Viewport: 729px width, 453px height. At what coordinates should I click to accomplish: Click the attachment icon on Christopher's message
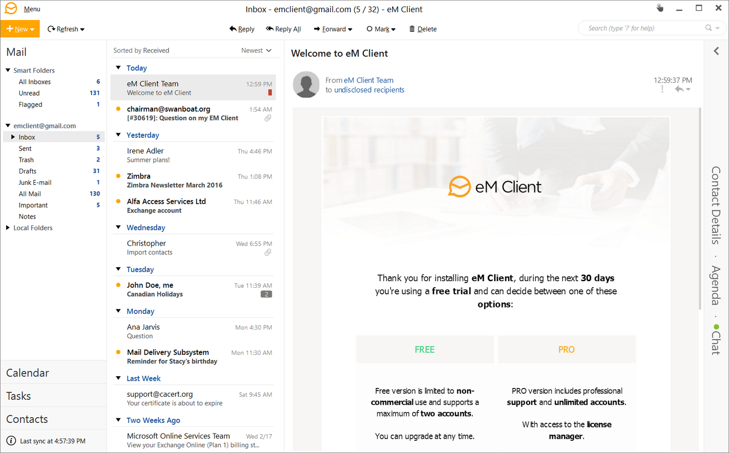(x=268, y=252)
